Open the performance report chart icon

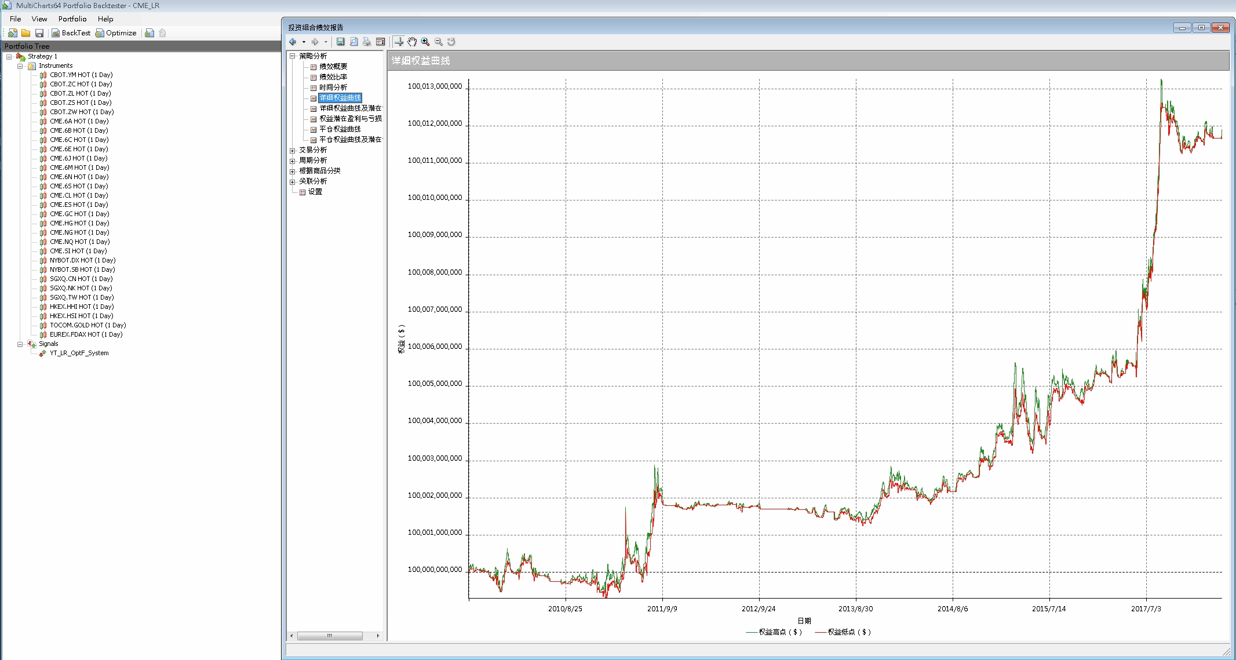(150, 33)
